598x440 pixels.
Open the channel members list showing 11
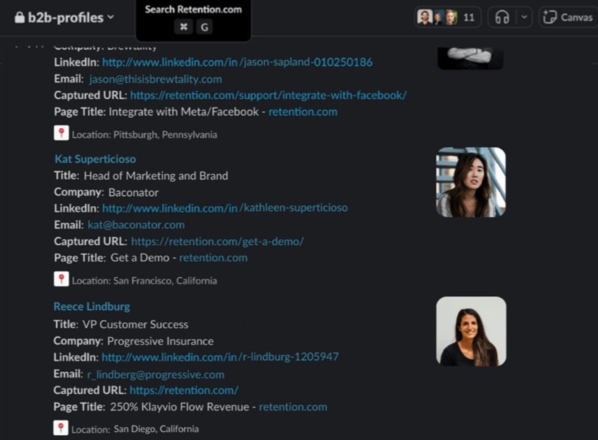point(447,17)
